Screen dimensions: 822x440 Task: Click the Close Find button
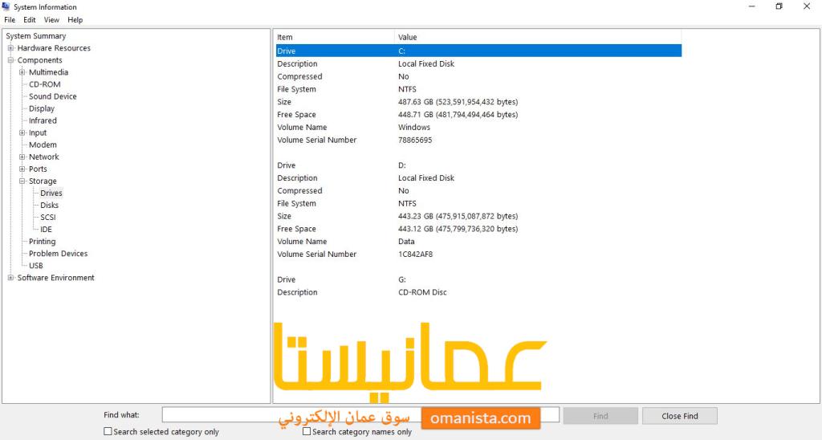click(x=679, y=416)
